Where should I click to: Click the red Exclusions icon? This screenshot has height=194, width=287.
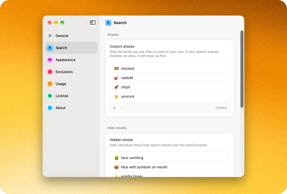coord(50,72)
